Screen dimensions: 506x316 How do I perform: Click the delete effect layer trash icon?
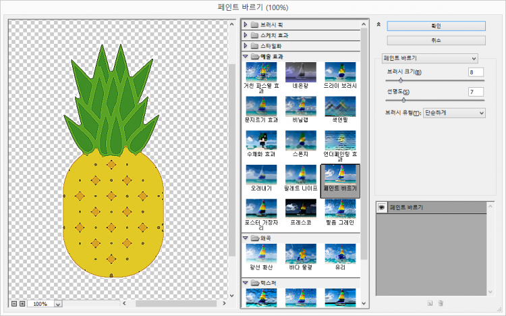click(441, 304)
